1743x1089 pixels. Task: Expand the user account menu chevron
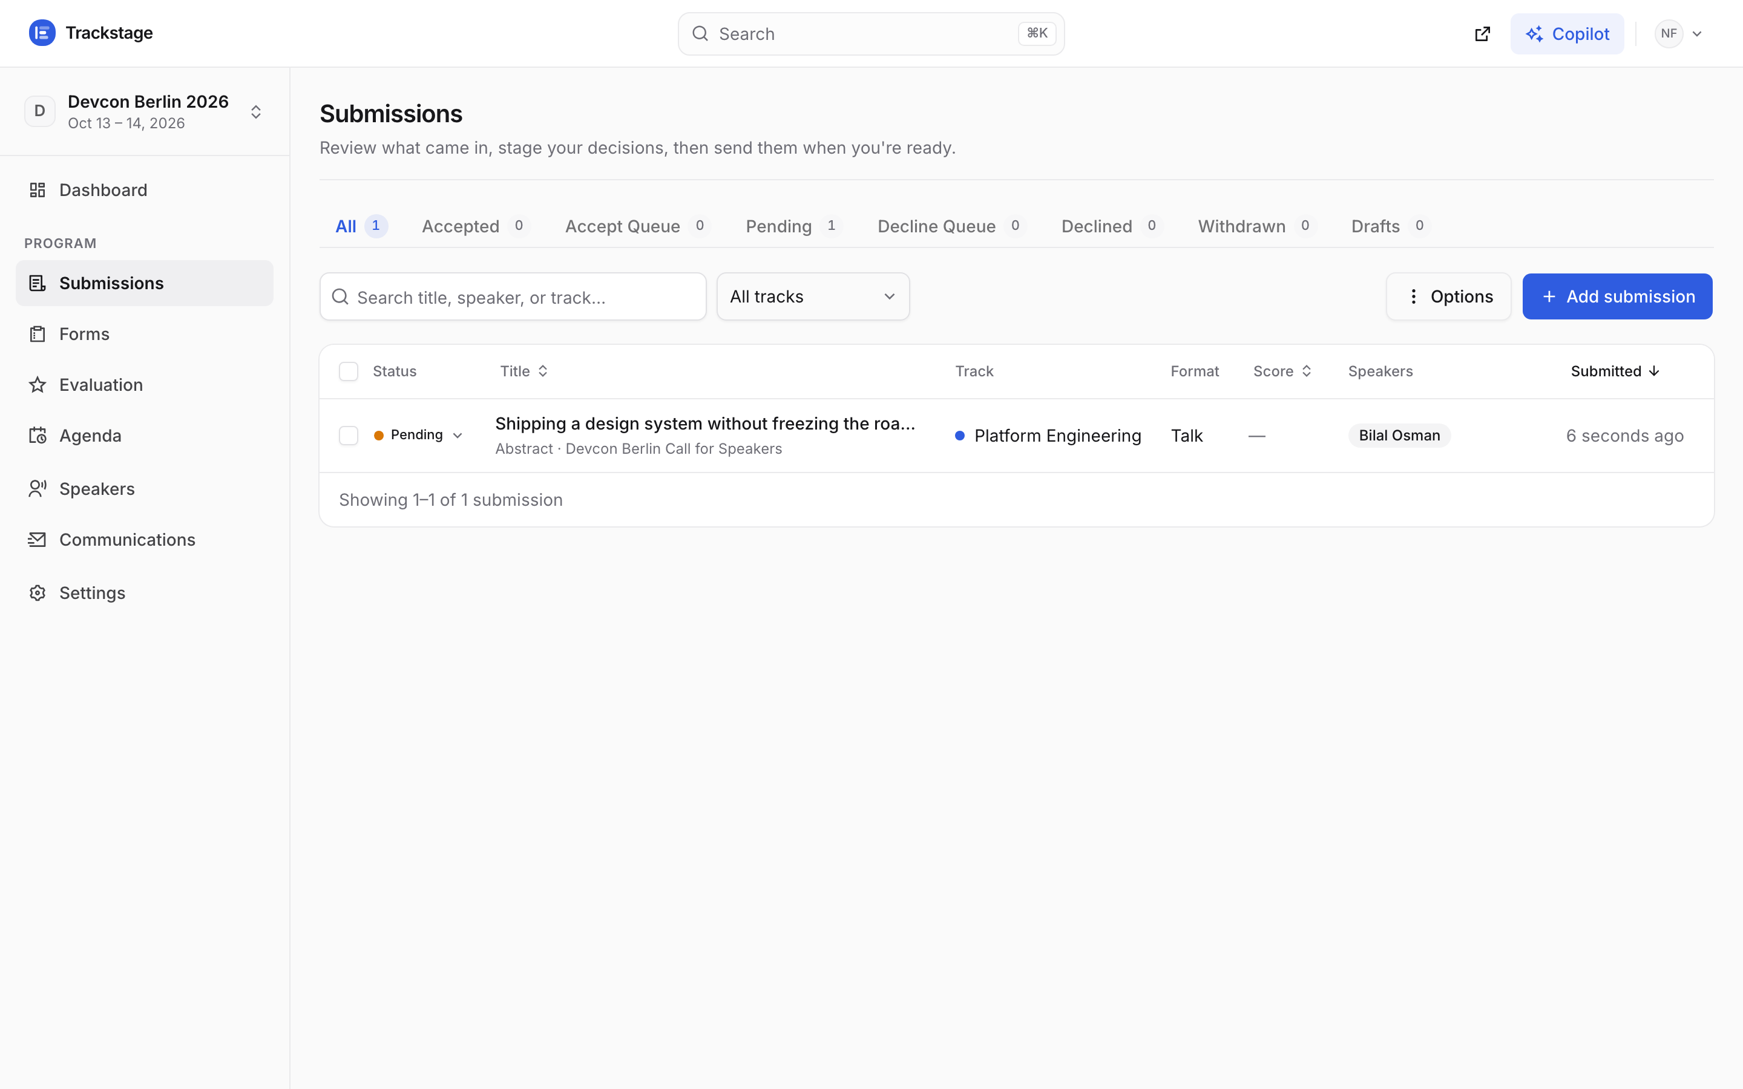pyautogui.click(x=1697, y=34)
